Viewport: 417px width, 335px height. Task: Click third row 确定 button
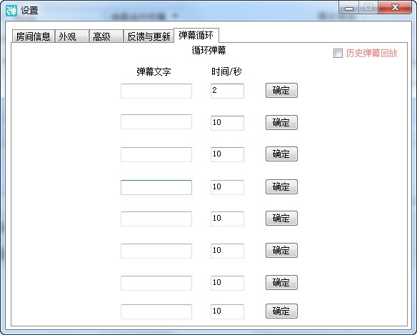[281, 154]
